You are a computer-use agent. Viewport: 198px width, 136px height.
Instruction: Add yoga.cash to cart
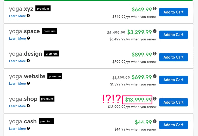173,125
